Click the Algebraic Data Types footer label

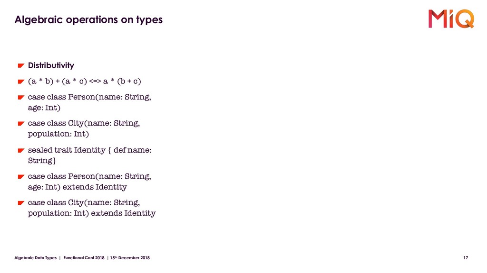[35, 258]
